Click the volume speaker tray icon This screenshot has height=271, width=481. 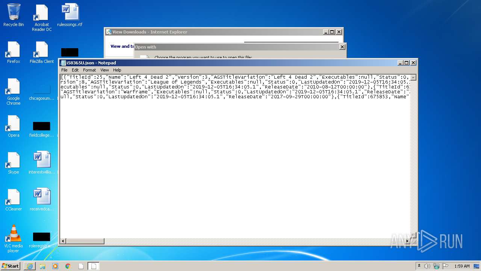point(427,266)
